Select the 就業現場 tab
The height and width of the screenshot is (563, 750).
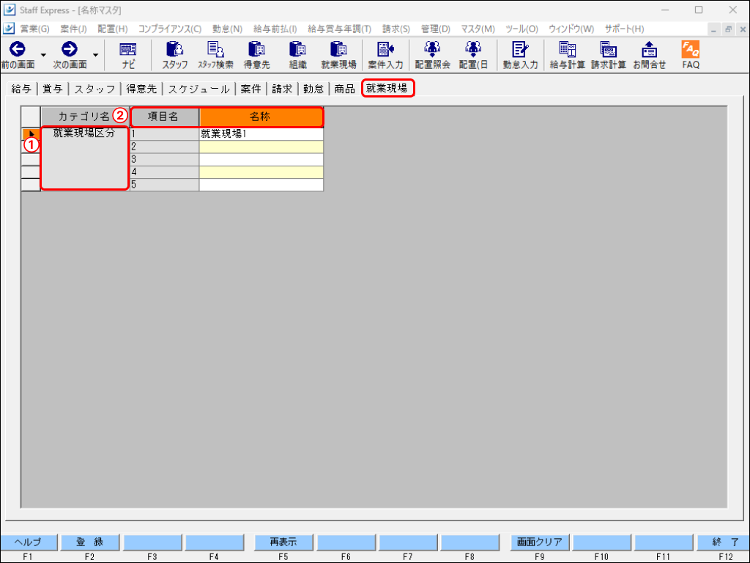point(387,88)
